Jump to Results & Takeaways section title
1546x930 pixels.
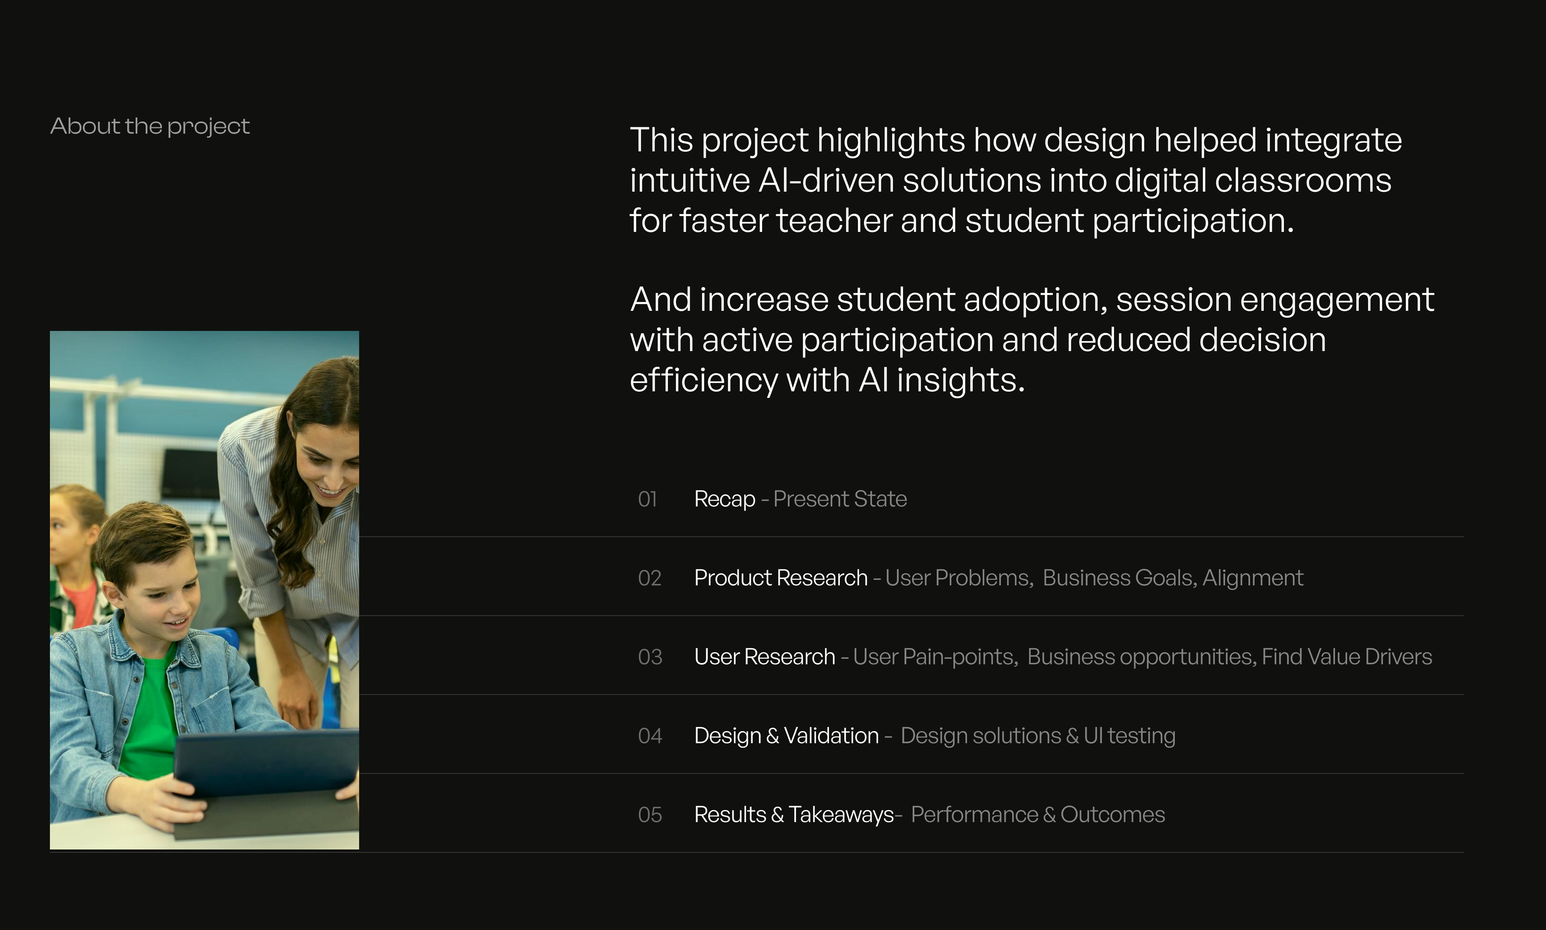click(x=794, y=815)
